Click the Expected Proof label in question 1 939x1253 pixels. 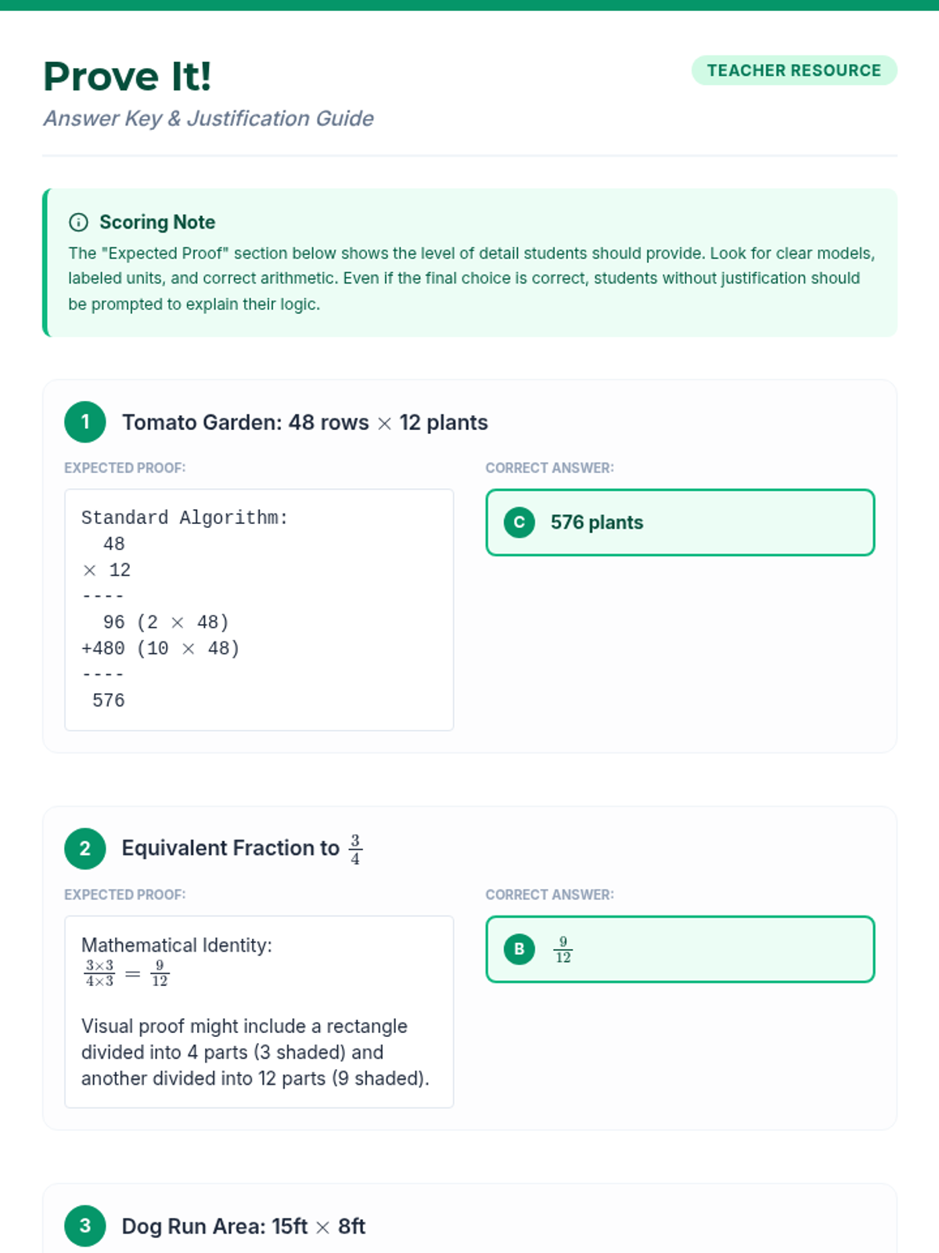coord(125,468)
